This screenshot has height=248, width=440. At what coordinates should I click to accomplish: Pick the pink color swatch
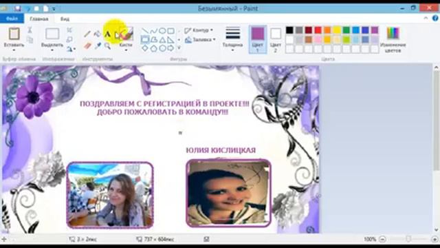click(318, 39)
